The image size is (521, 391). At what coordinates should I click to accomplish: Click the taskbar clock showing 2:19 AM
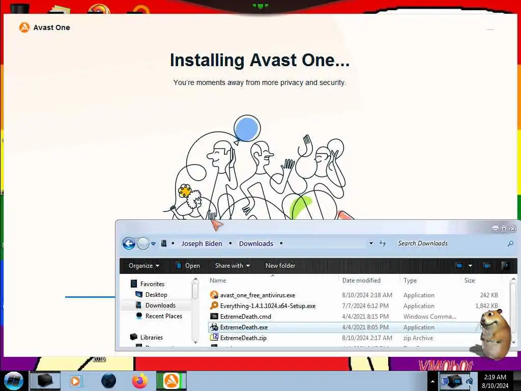click(x=495, y=381)
